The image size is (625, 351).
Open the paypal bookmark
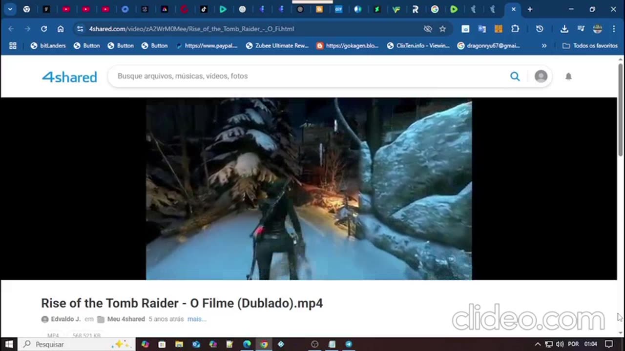206,45
